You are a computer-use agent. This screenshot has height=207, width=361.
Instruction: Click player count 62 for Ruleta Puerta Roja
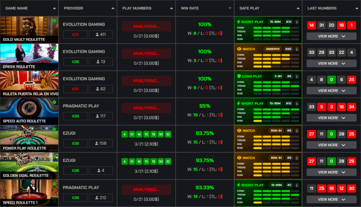click(101, 89)
